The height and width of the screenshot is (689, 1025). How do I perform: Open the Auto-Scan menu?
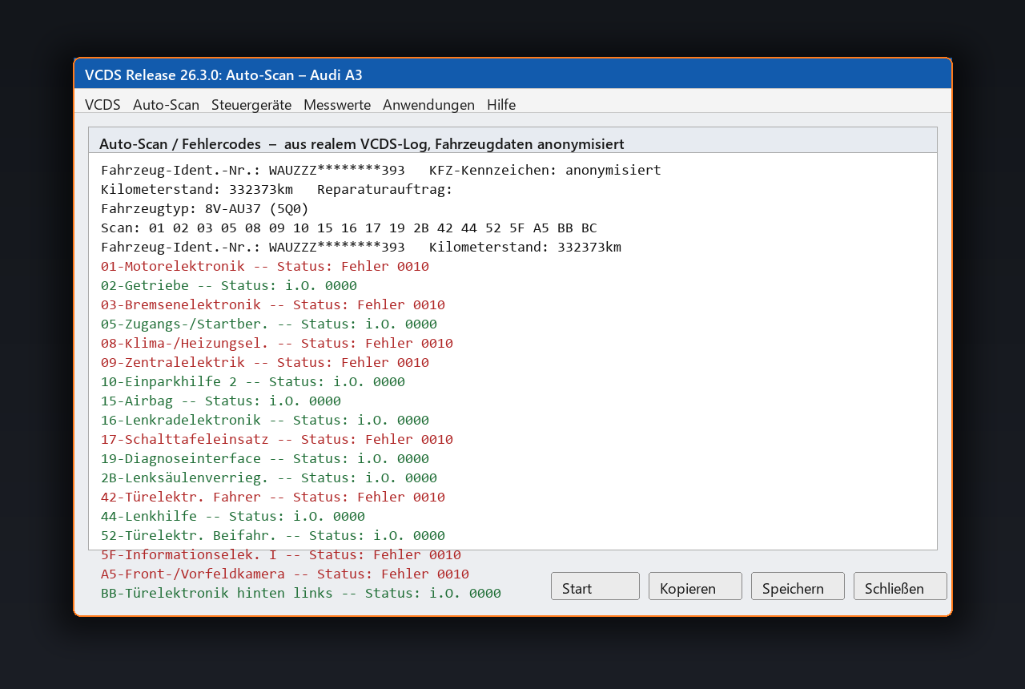click(x=166, y=105)
